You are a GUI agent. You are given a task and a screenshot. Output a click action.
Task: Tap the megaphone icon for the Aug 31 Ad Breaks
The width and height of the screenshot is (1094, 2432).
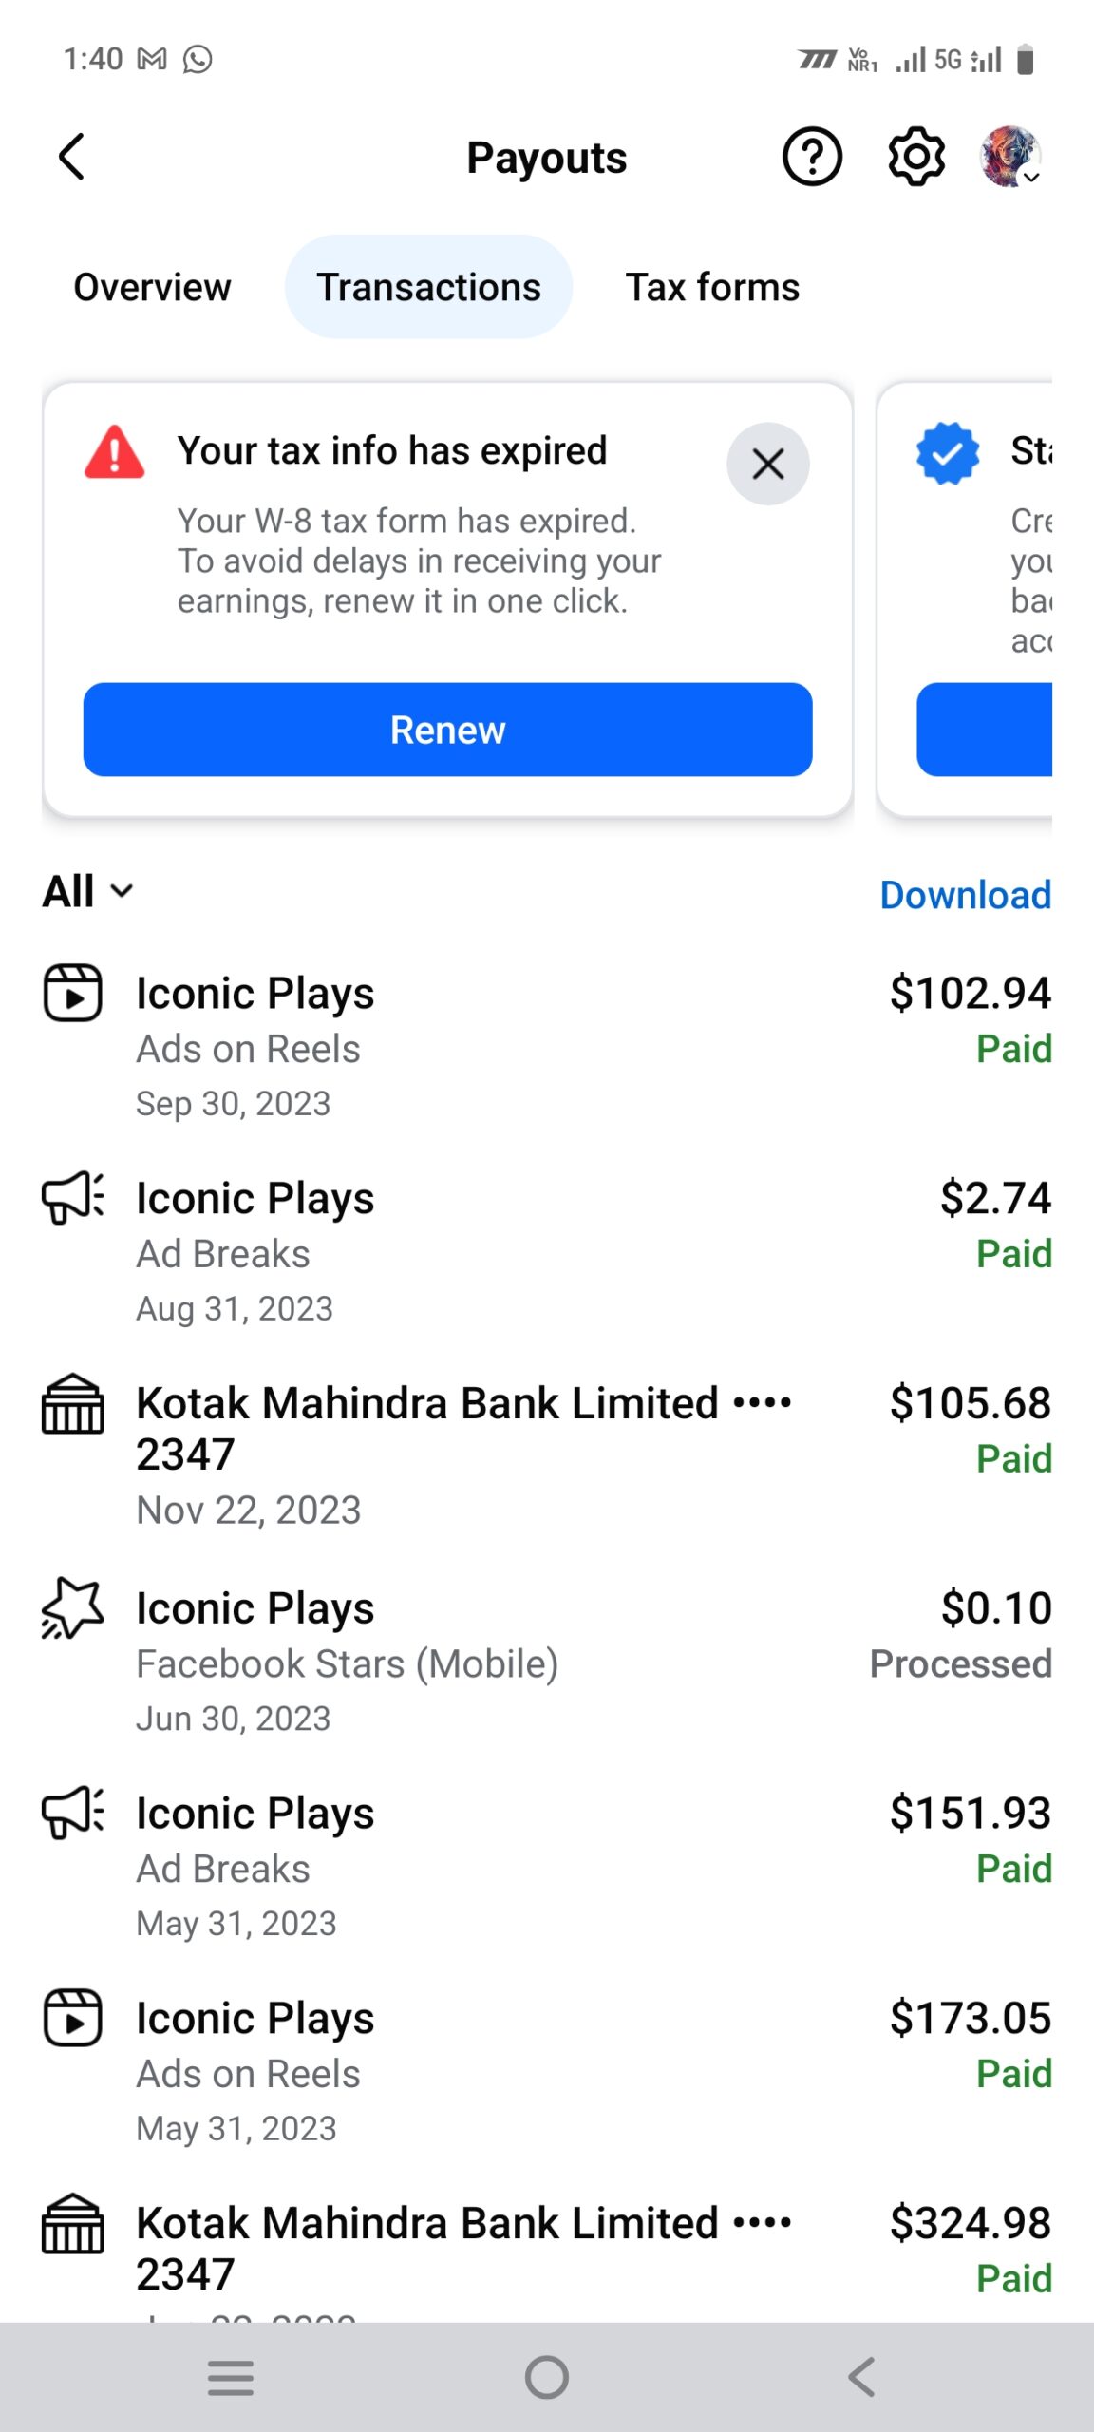[73, 1197]
